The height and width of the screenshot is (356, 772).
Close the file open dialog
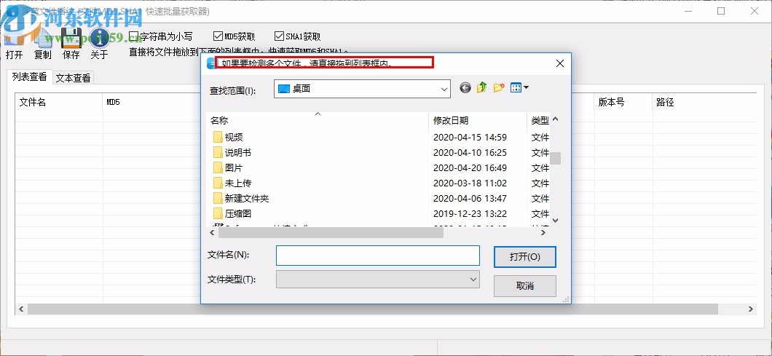[560, 63]
